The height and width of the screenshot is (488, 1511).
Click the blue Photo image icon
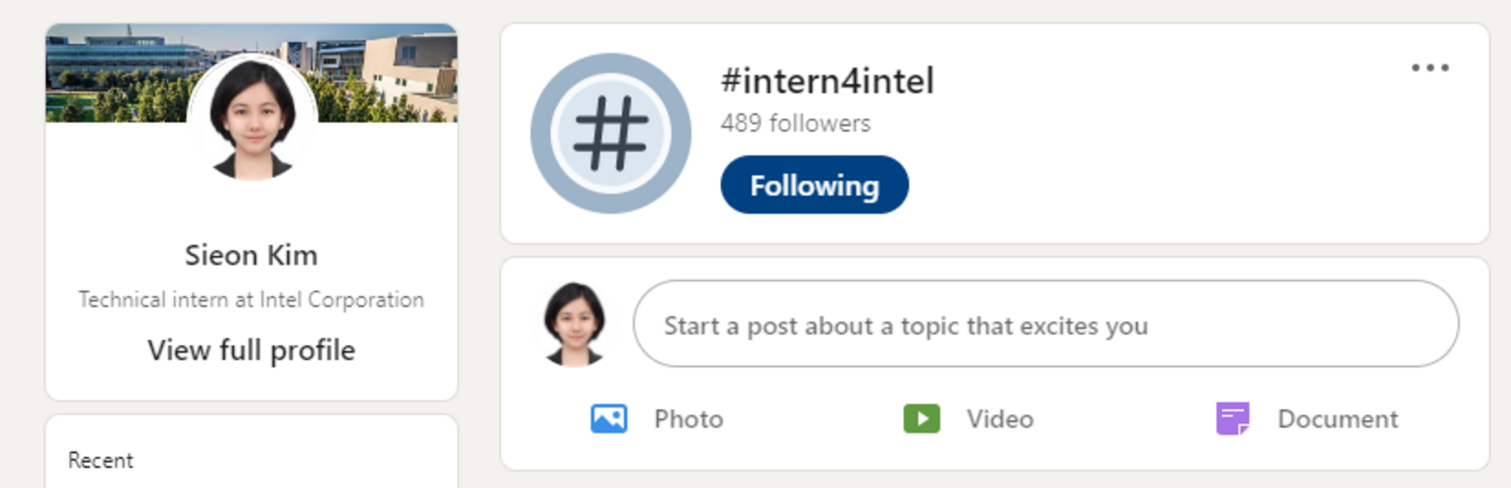point(609,419)
